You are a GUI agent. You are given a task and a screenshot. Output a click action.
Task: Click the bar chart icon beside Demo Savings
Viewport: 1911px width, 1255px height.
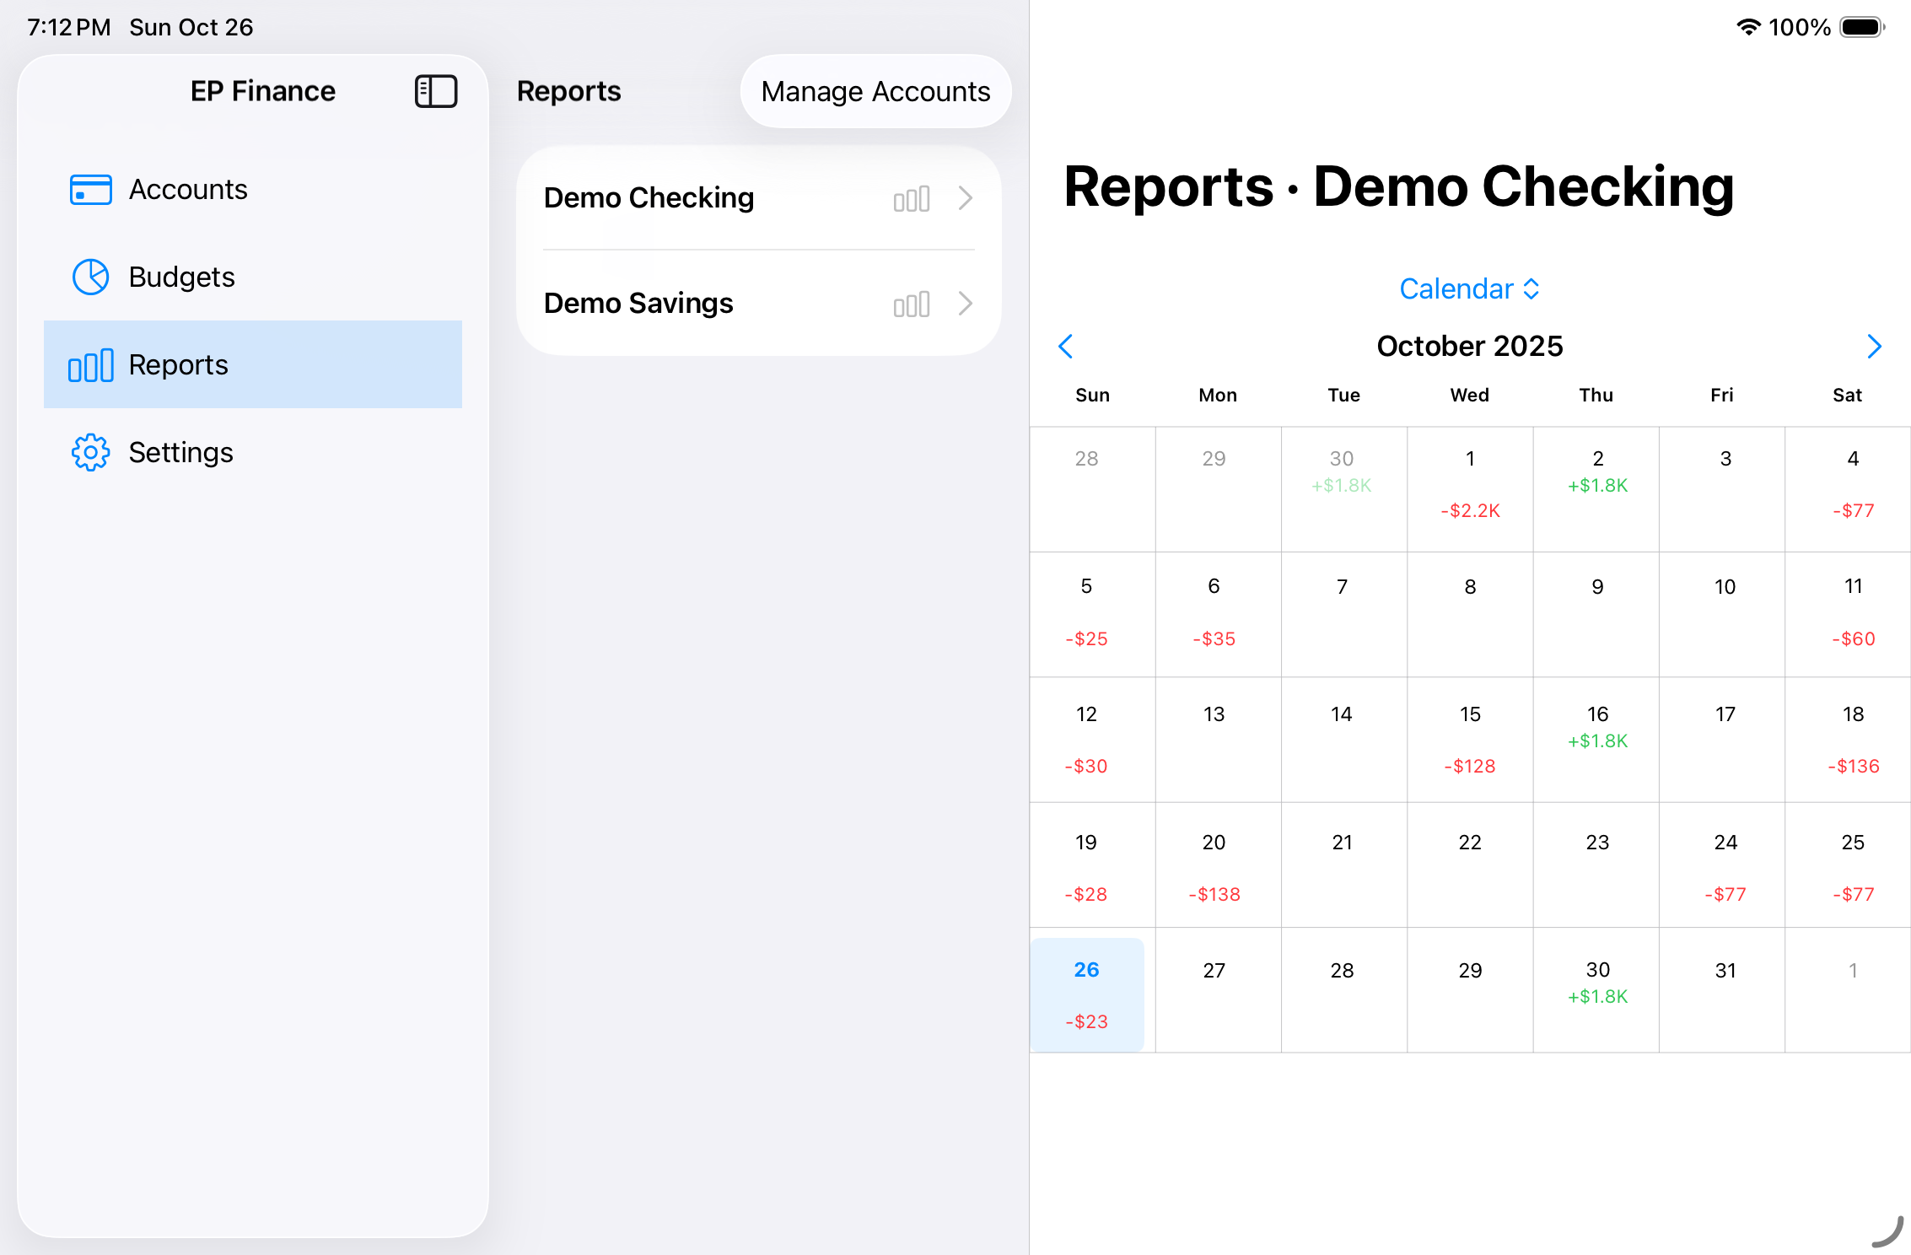[x=911, y=304]
